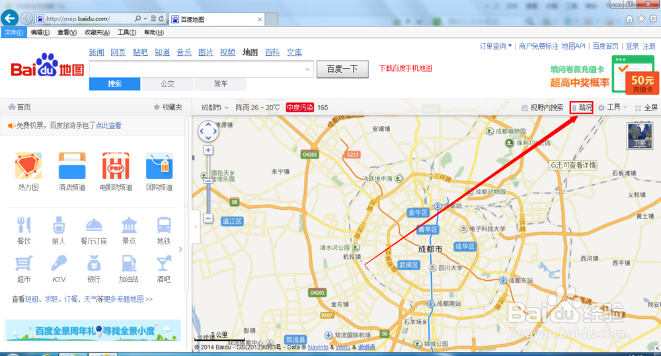Open the 查看(V) menu
The height and width of the screenshot is (356, 661).
pos(67,32)
